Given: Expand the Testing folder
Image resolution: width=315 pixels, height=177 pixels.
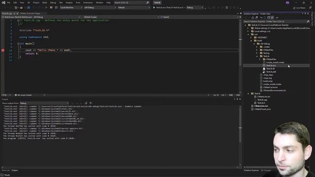Looking at the screenshot, I should click(x=257, y=53).
